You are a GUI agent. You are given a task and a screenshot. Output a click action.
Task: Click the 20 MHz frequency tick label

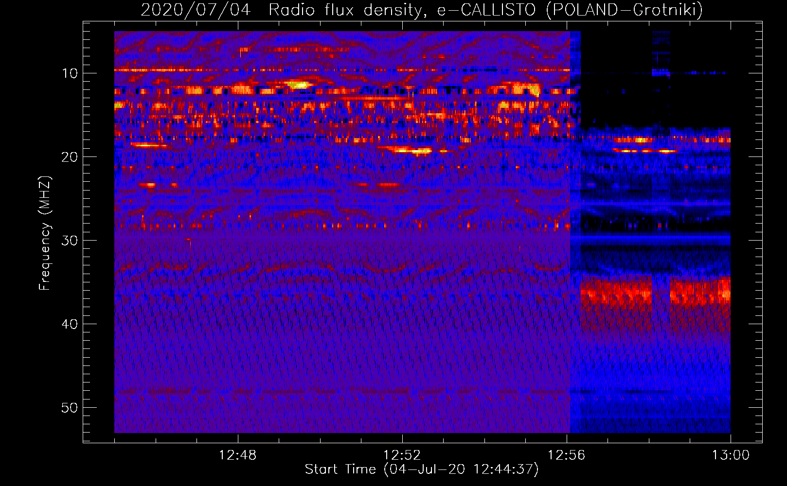(x=70, y=157)
